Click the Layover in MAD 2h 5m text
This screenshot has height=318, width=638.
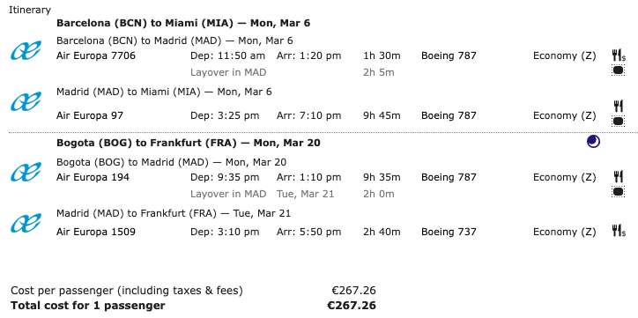pos(293,73)
